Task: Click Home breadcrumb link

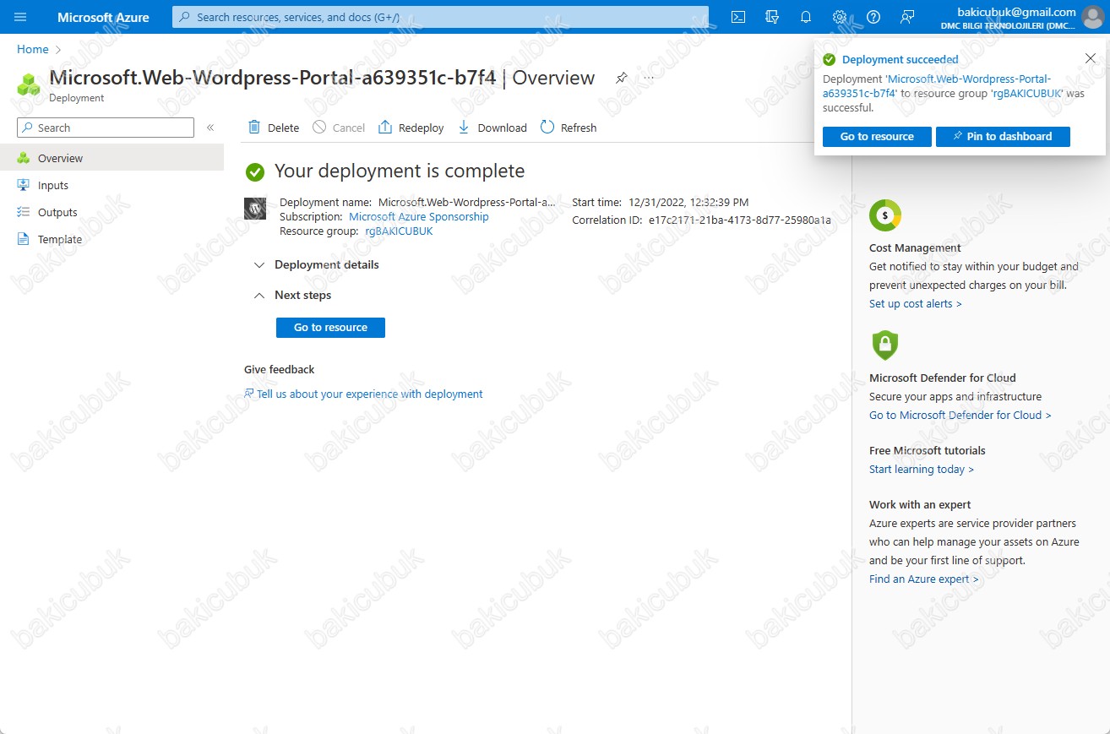Action: click(x=33, y=50)
